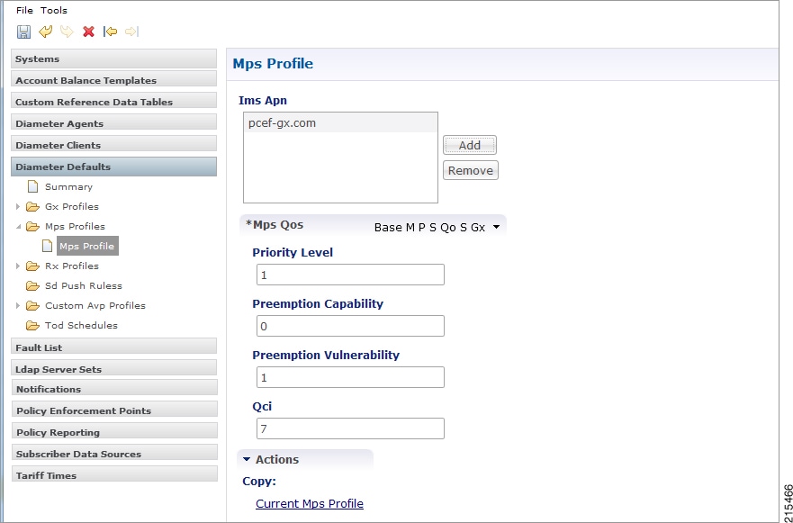Click the Add button for Ims Apn
The width and height of the screenshot is (793, 523).
(469, 144)
